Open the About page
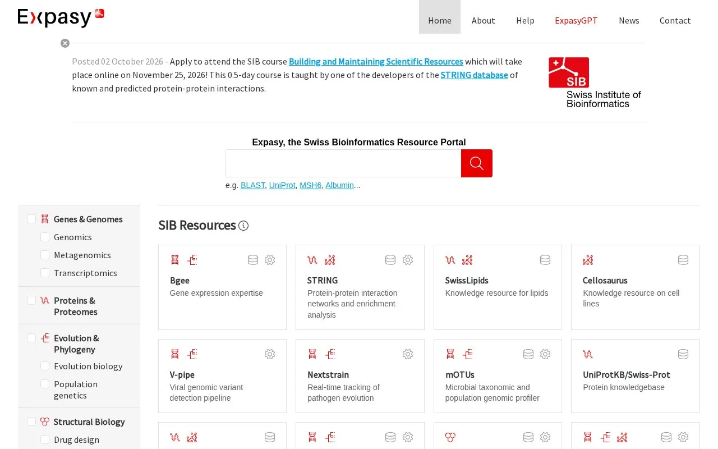This screenshot has height=449, width=718. click(x=483, y=20)
